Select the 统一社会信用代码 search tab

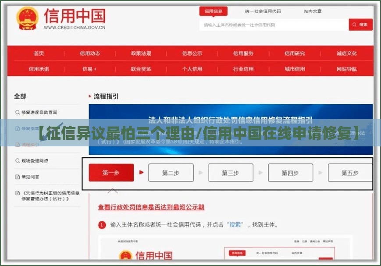(x=263, y=11)
